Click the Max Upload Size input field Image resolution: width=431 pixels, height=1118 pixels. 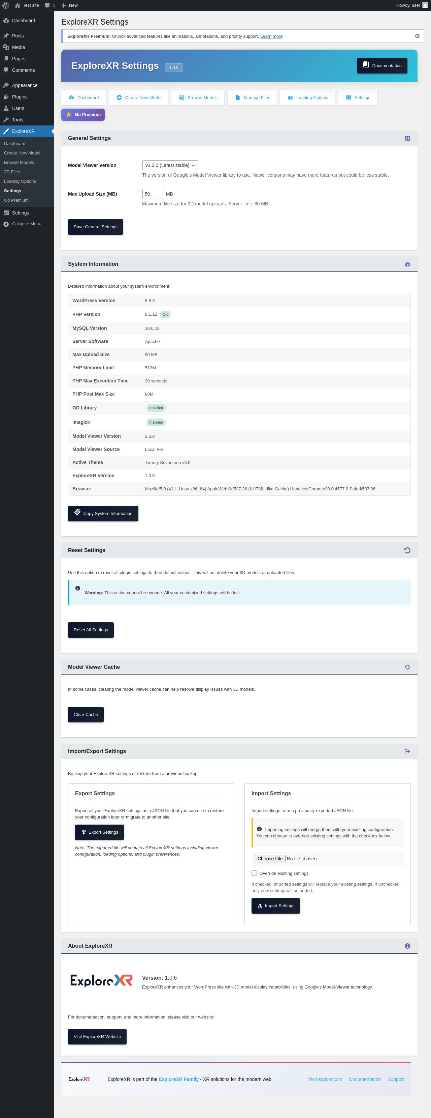click(153, 194)
